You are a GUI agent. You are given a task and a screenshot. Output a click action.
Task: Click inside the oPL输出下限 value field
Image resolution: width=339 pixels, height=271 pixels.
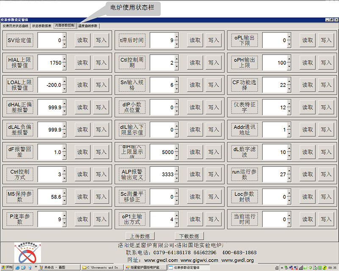pyautogui.click(x=274, y=40)
